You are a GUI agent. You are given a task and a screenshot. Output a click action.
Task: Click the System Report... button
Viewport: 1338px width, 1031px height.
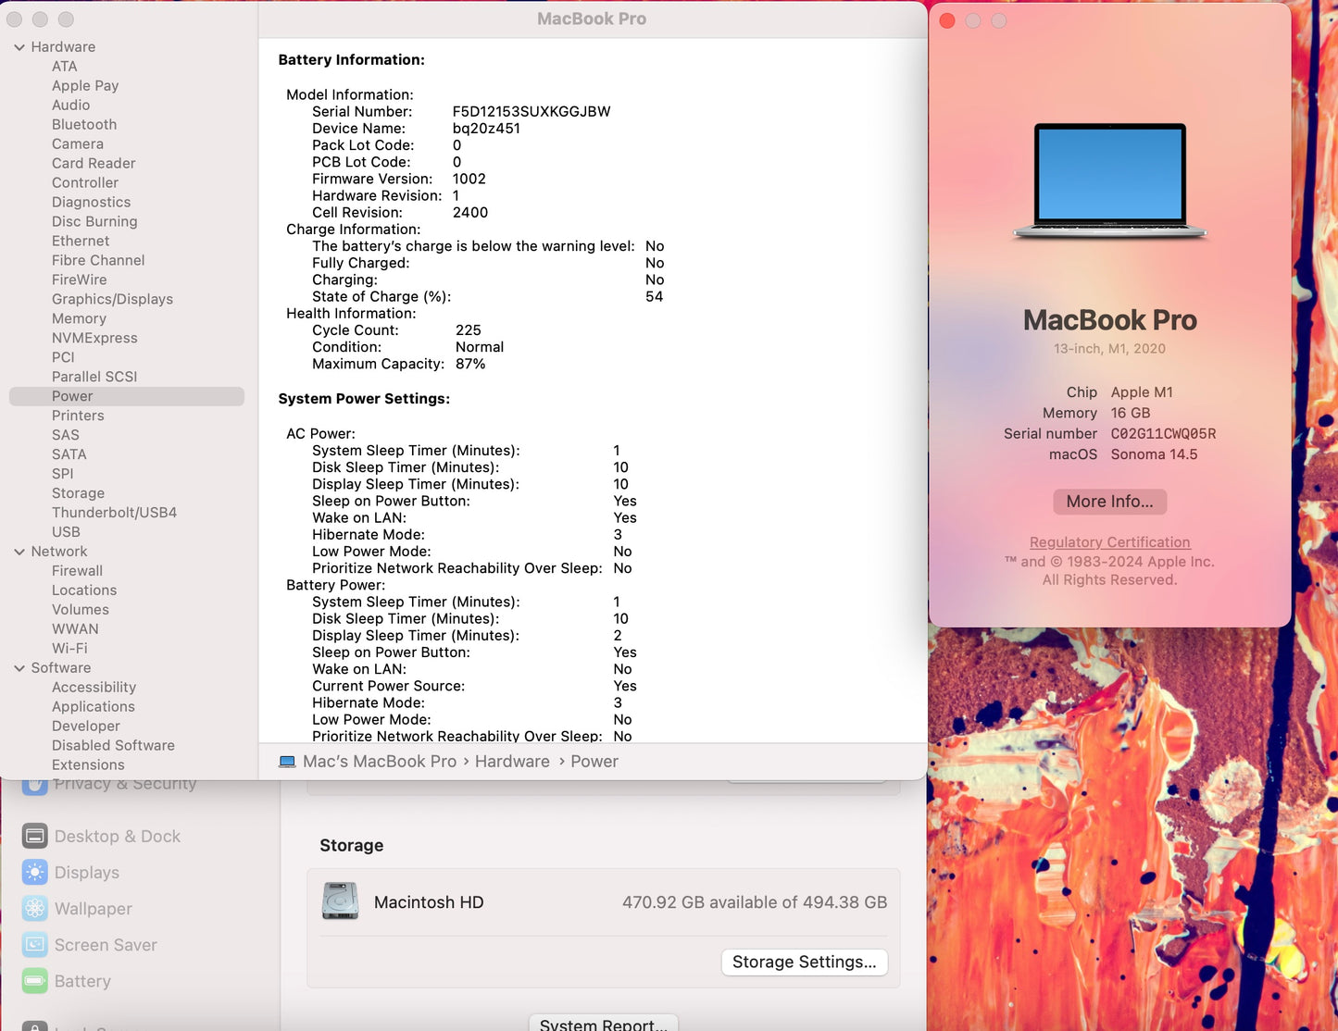click(x=604, y=1024)
